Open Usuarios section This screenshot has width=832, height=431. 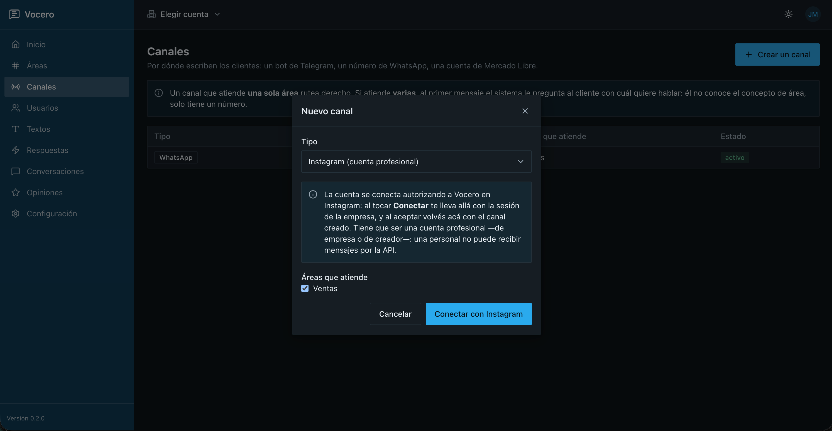coord(67,108)
